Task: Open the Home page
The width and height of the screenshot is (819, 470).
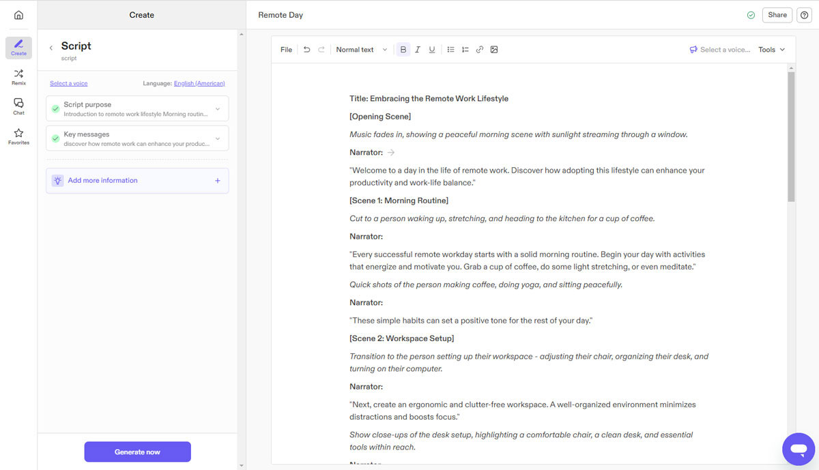Action: tap(18, 14)
